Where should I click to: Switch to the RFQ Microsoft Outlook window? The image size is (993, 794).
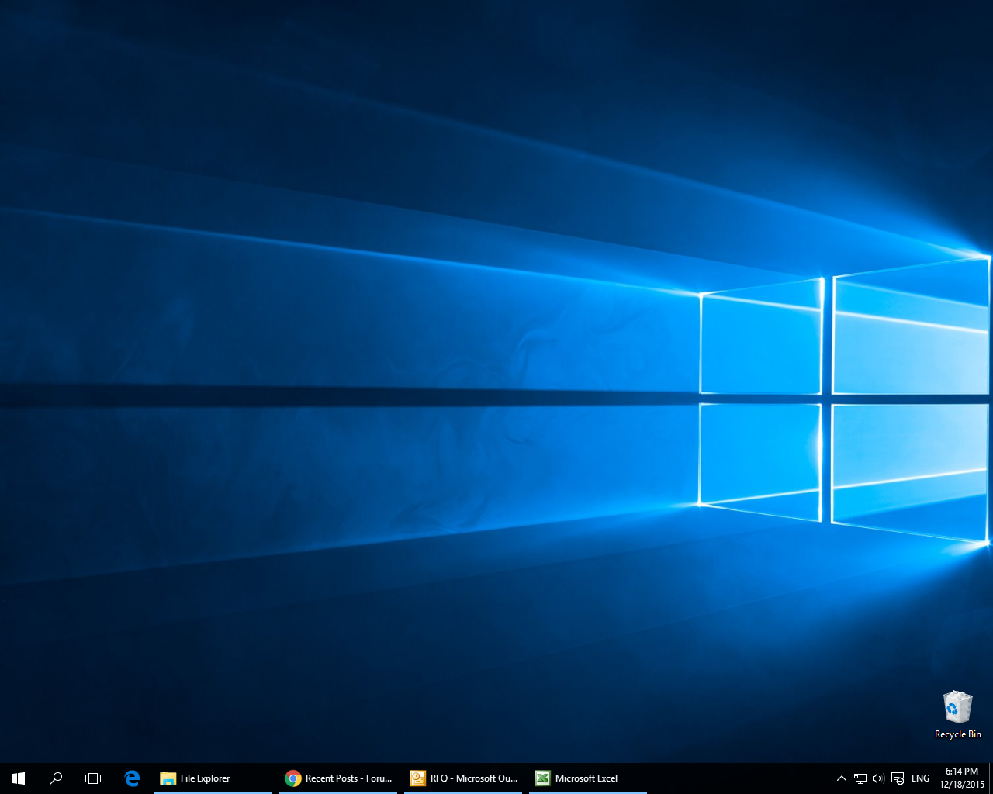pyautogui.click(x=463, y=778)
